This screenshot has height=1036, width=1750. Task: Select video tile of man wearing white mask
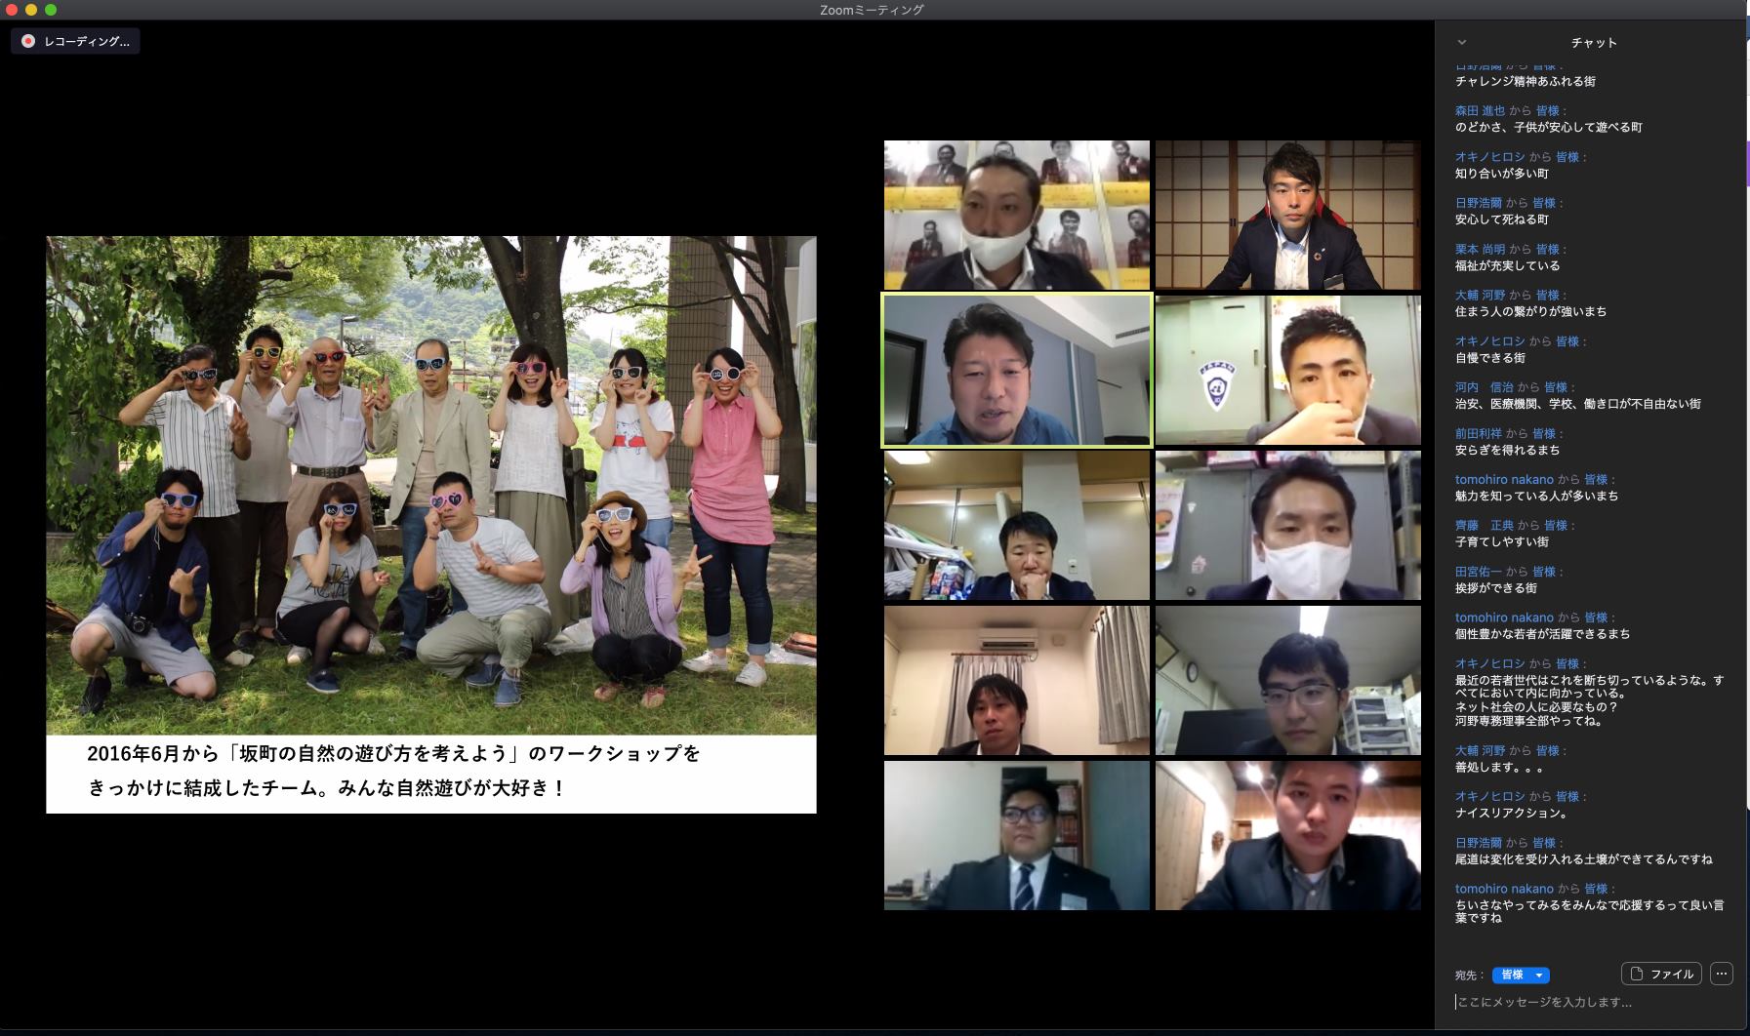1288,525
